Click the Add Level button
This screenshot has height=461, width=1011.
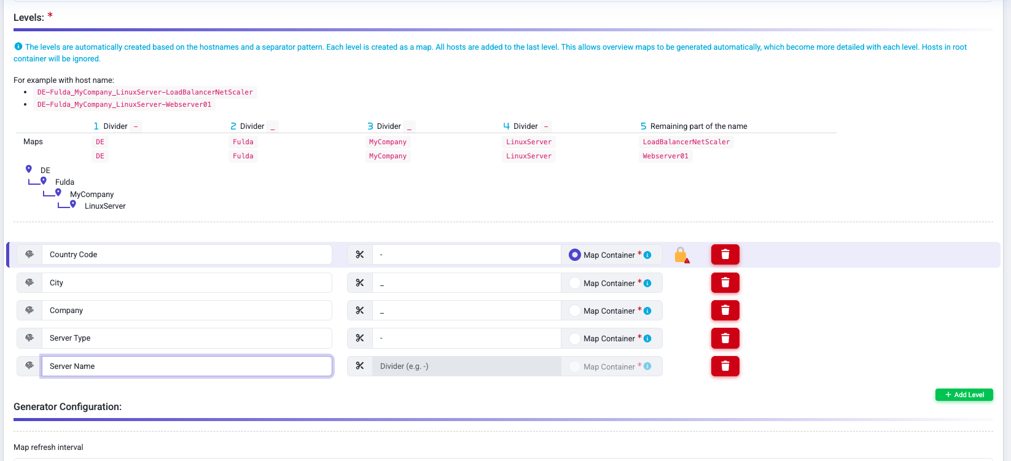tap(964, 395)
